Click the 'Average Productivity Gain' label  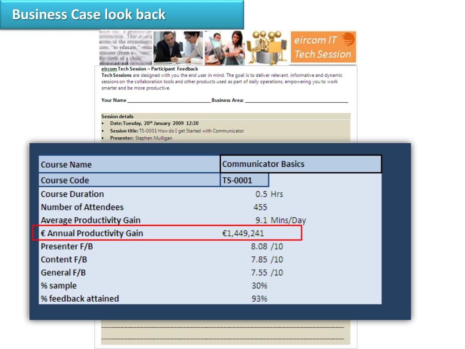click(x=91, y=220)
